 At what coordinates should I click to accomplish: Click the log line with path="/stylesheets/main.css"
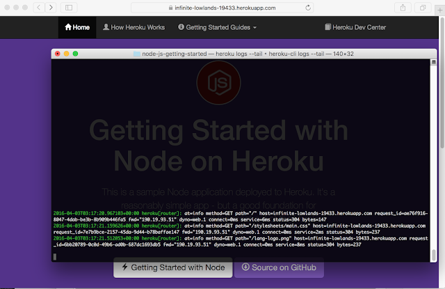click(239, 229)
